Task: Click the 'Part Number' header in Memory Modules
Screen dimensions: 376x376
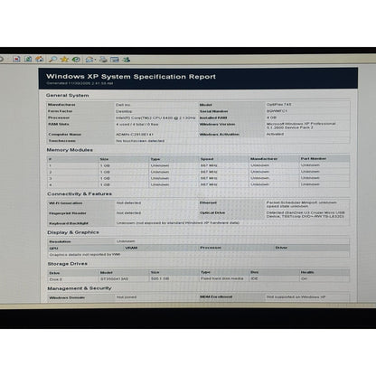Action: click(314, 158)
